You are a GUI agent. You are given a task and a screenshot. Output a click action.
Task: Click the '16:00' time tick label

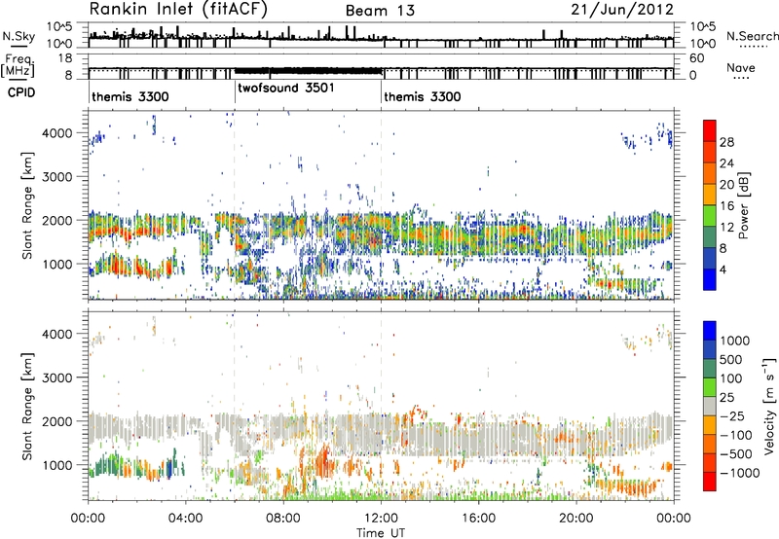point(478,519)
